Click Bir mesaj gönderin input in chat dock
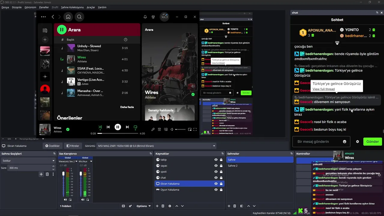384x216 pixels. 321,142
